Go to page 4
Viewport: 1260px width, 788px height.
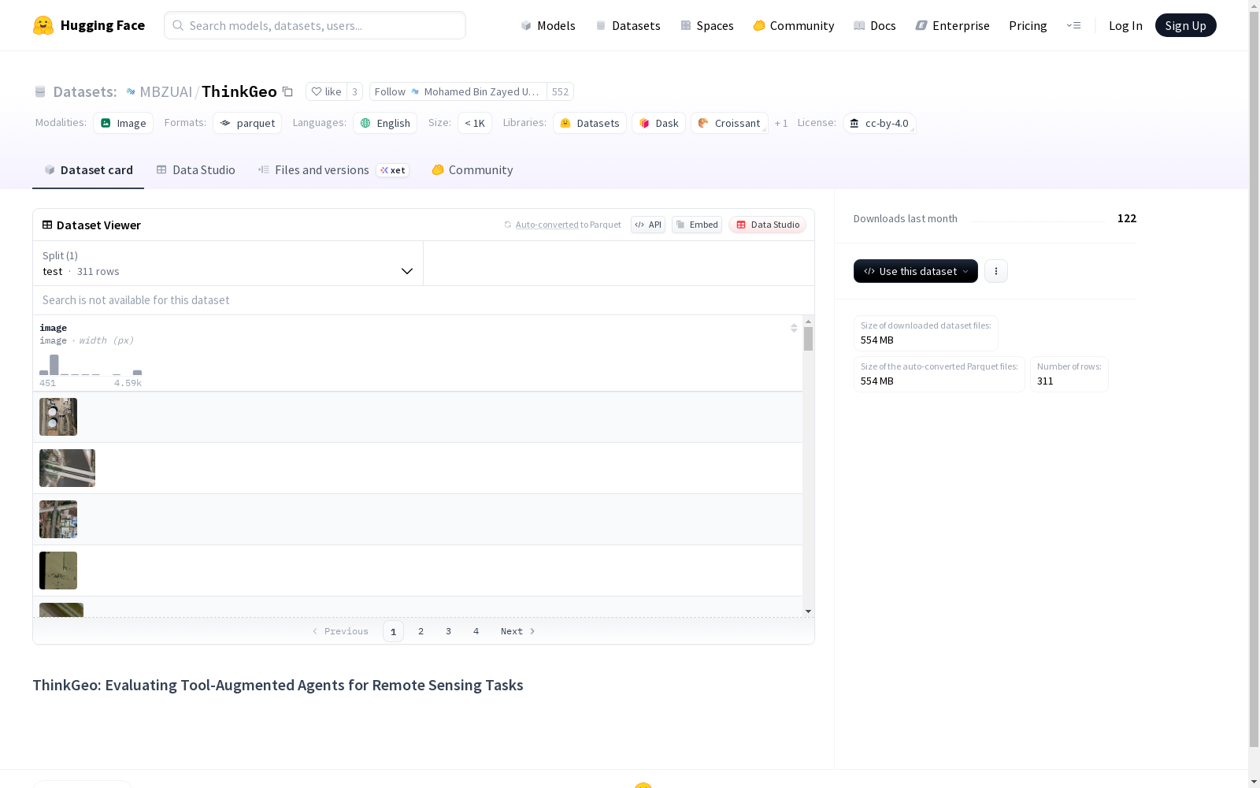tap(476, 631)
